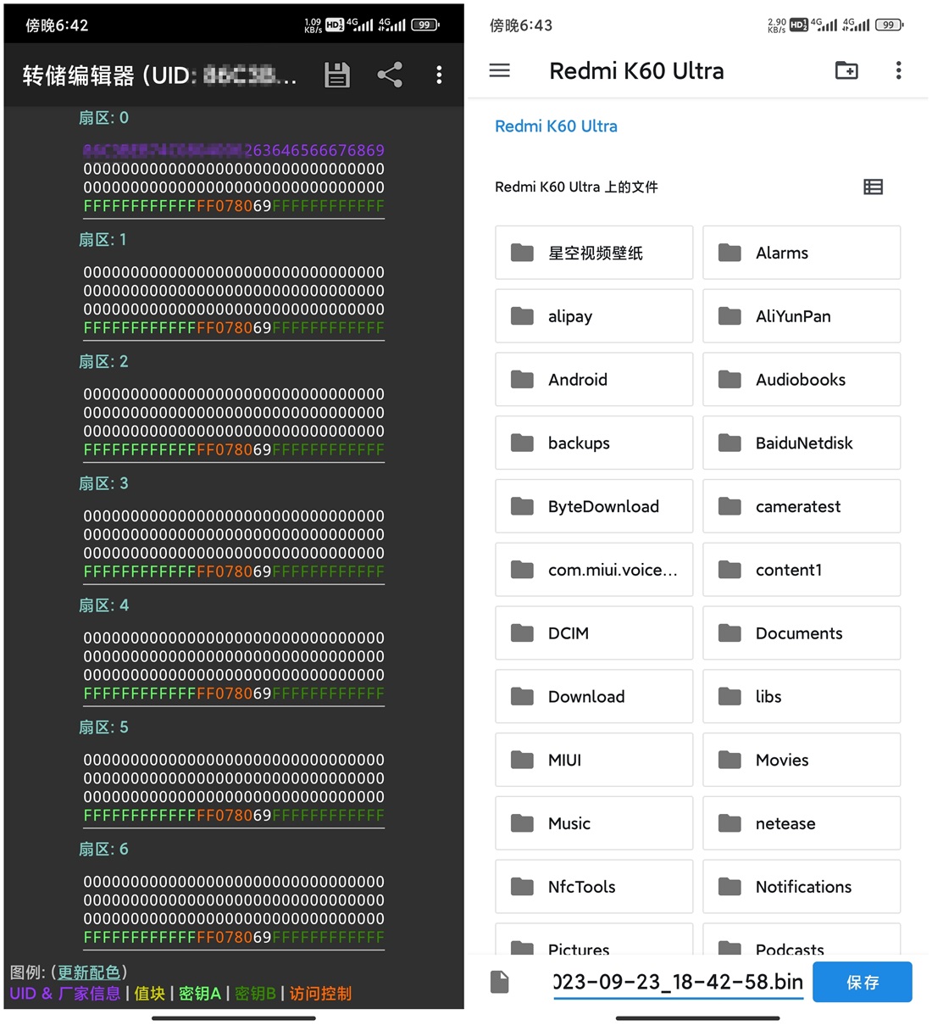Screen dimensions: 932x1031
Task: Click the 'UID & 厂家信息' legend label
Action: (x=65, y=994)
